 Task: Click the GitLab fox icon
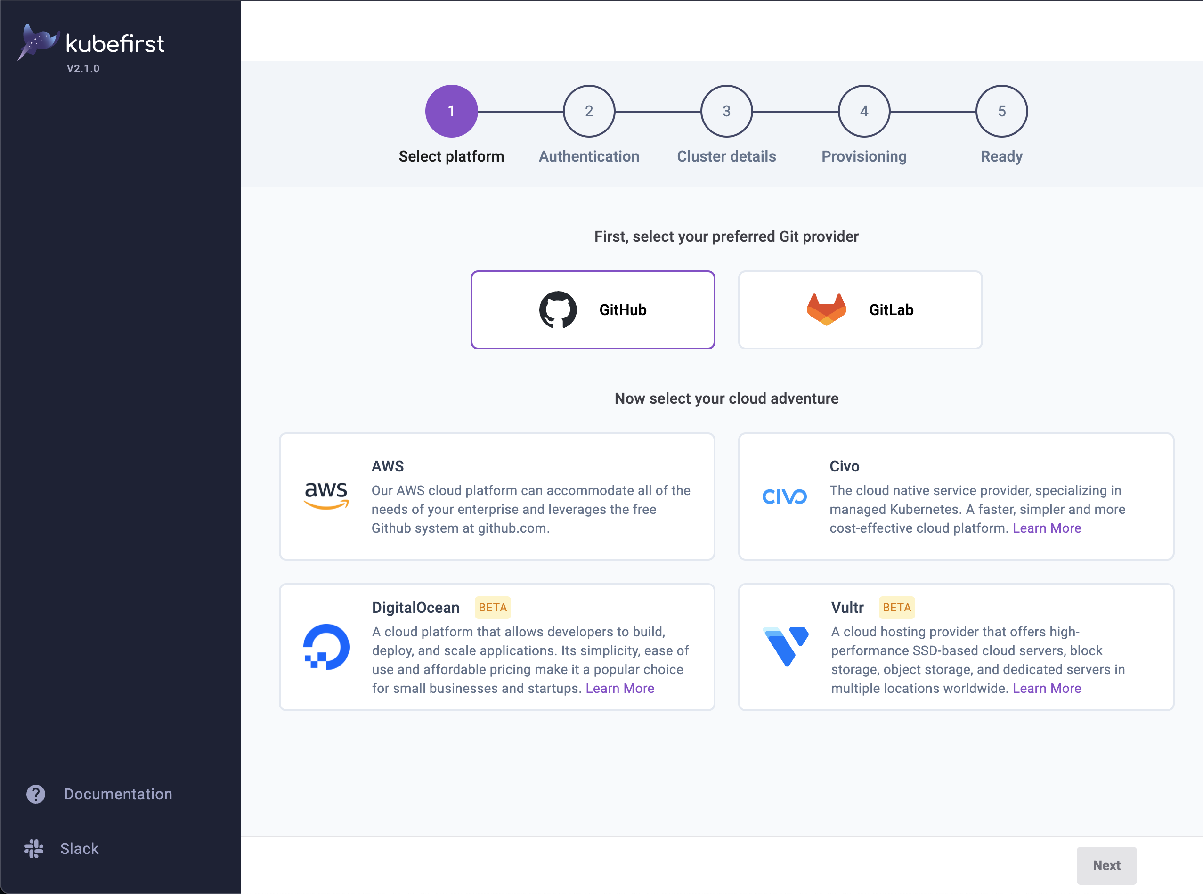click(825, 309)
